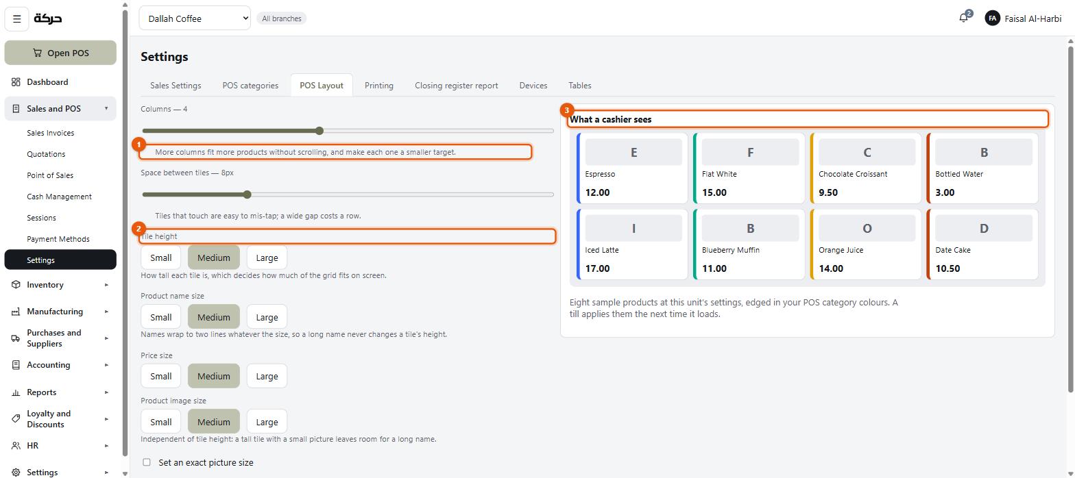Go to Cash Management

pyautogui.click(x=59, y=197)
